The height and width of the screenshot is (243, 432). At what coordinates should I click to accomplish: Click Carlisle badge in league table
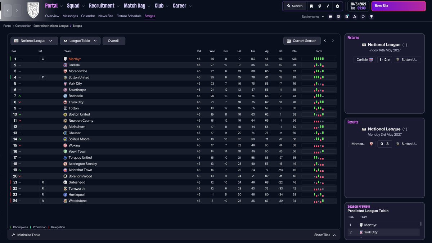(65, 65)
